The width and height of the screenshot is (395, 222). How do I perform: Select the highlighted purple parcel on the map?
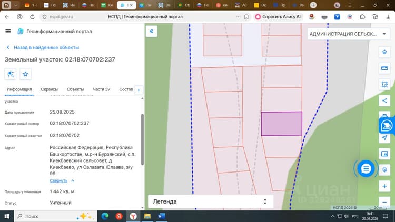281,124
